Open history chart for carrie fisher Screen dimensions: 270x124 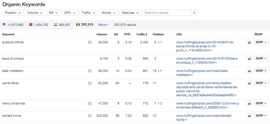(x=249, y=83)
